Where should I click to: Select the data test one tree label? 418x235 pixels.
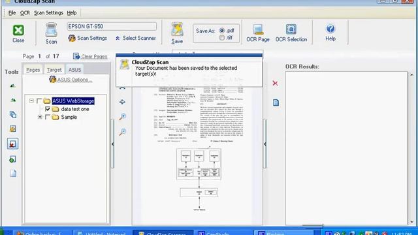(75, 109)
